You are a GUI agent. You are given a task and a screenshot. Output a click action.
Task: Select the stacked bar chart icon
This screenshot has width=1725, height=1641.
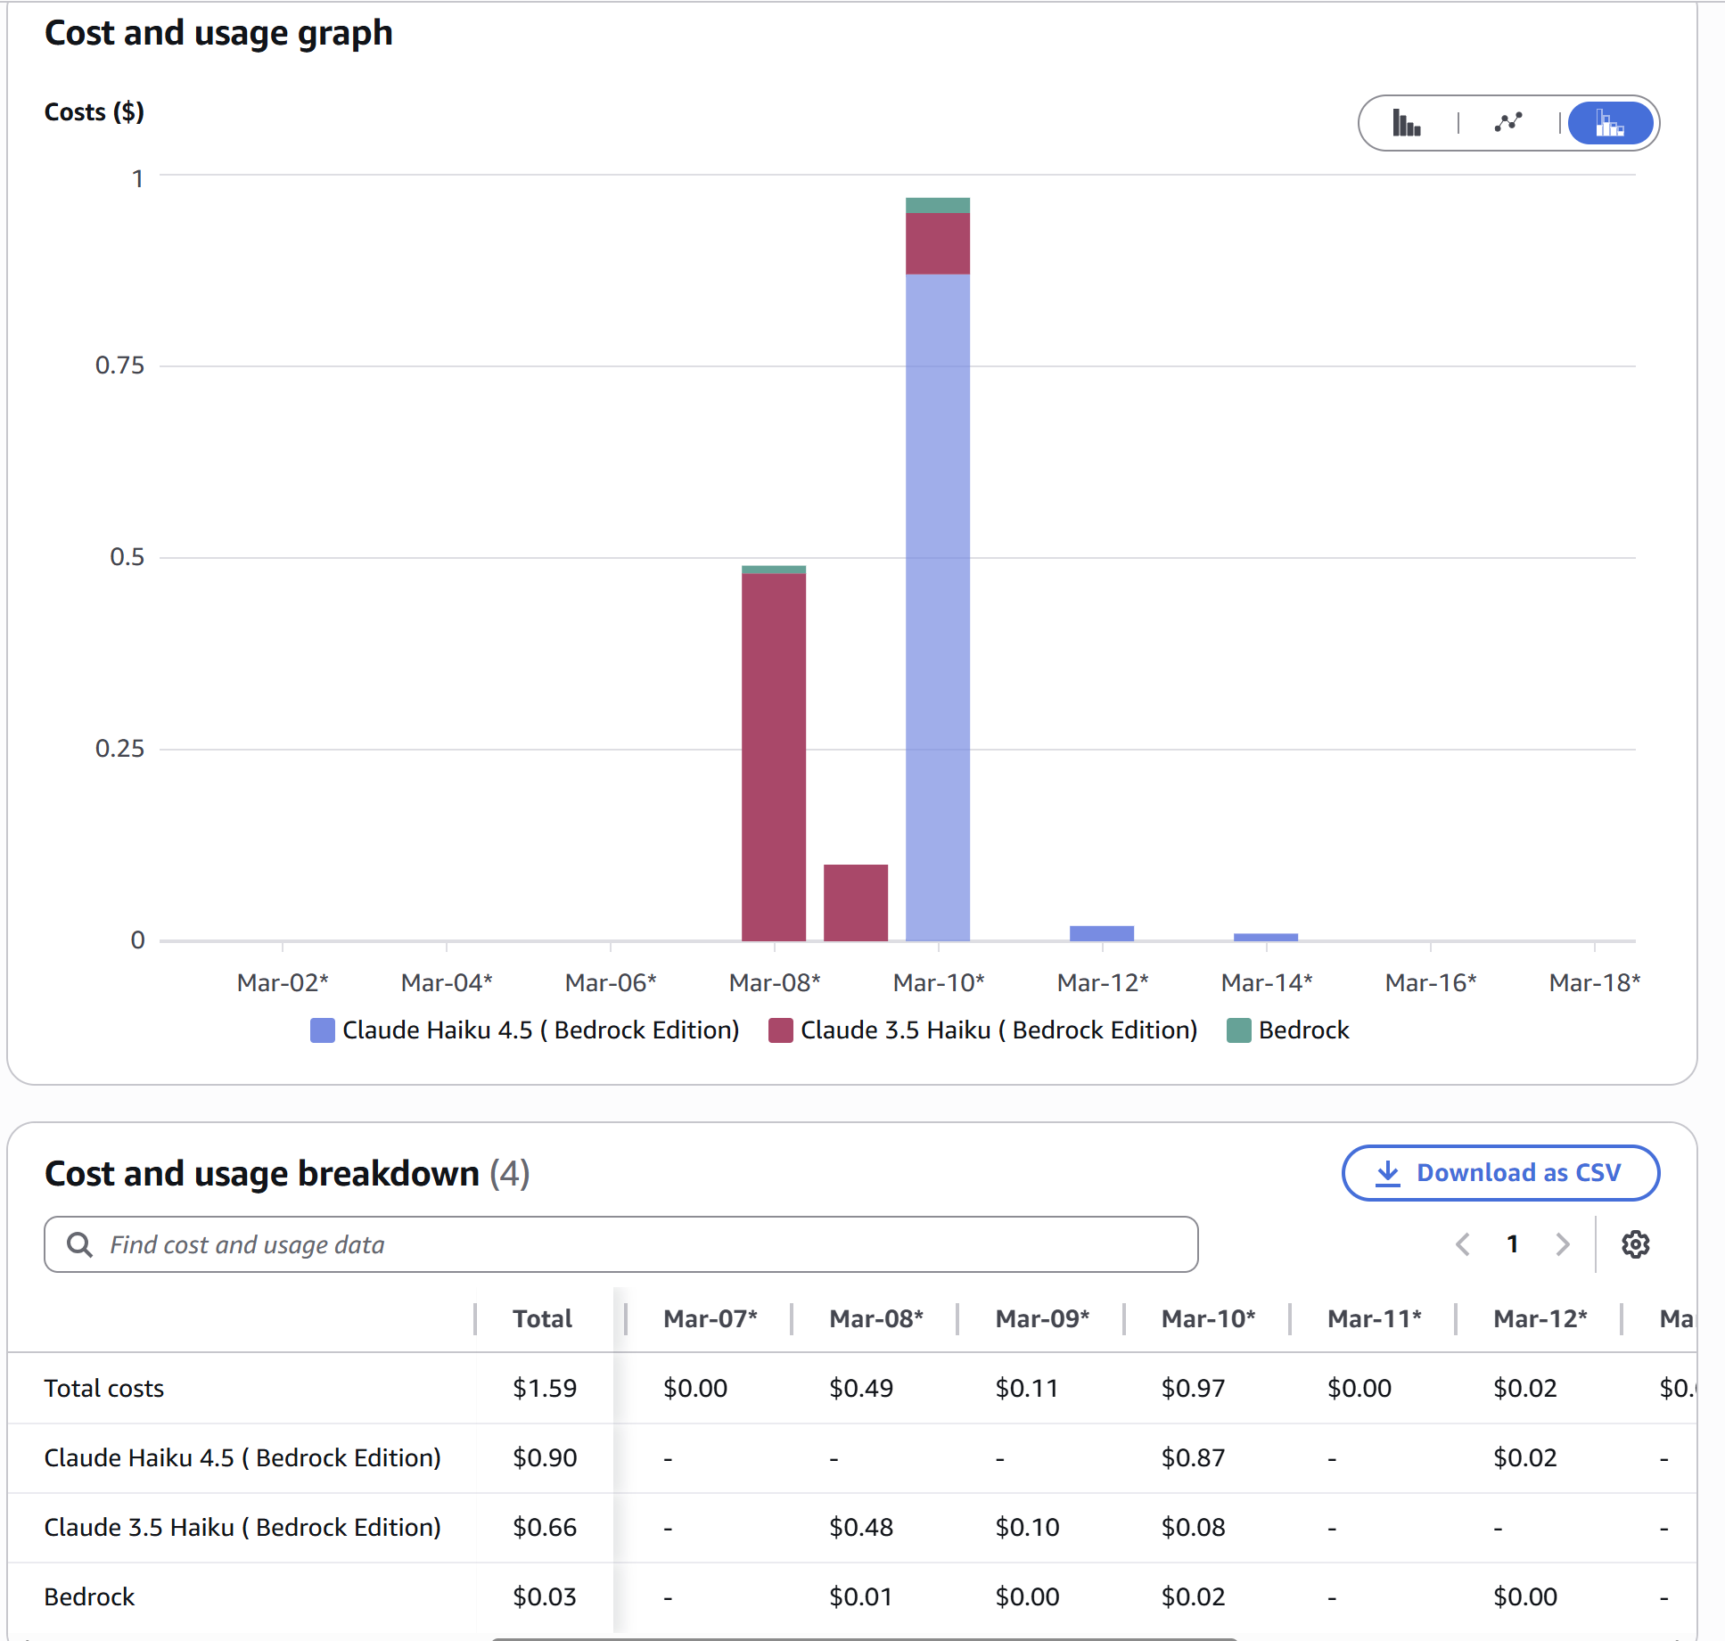tap(1610, 123)
